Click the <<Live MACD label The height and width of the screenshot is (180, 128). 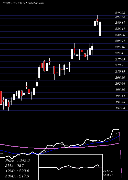(108, 173)
